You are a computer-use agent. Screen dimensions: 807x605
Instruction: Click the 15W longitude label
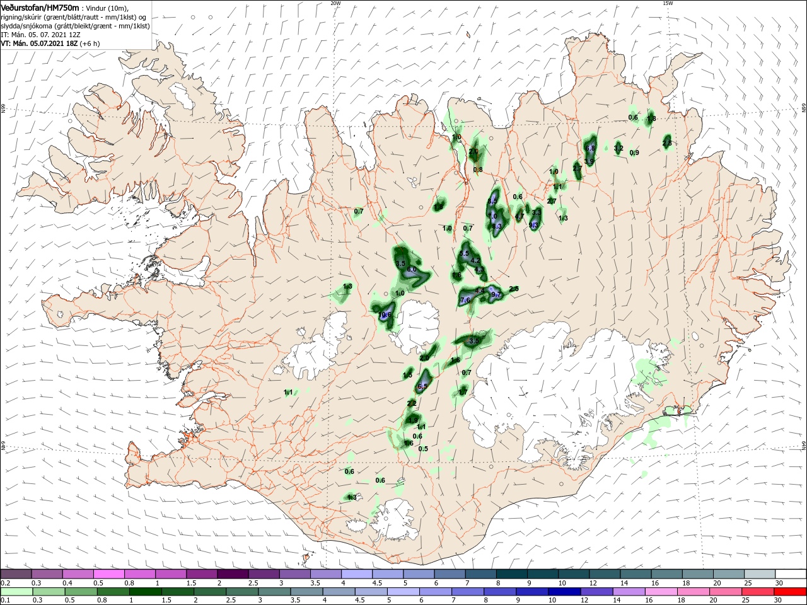668,3
